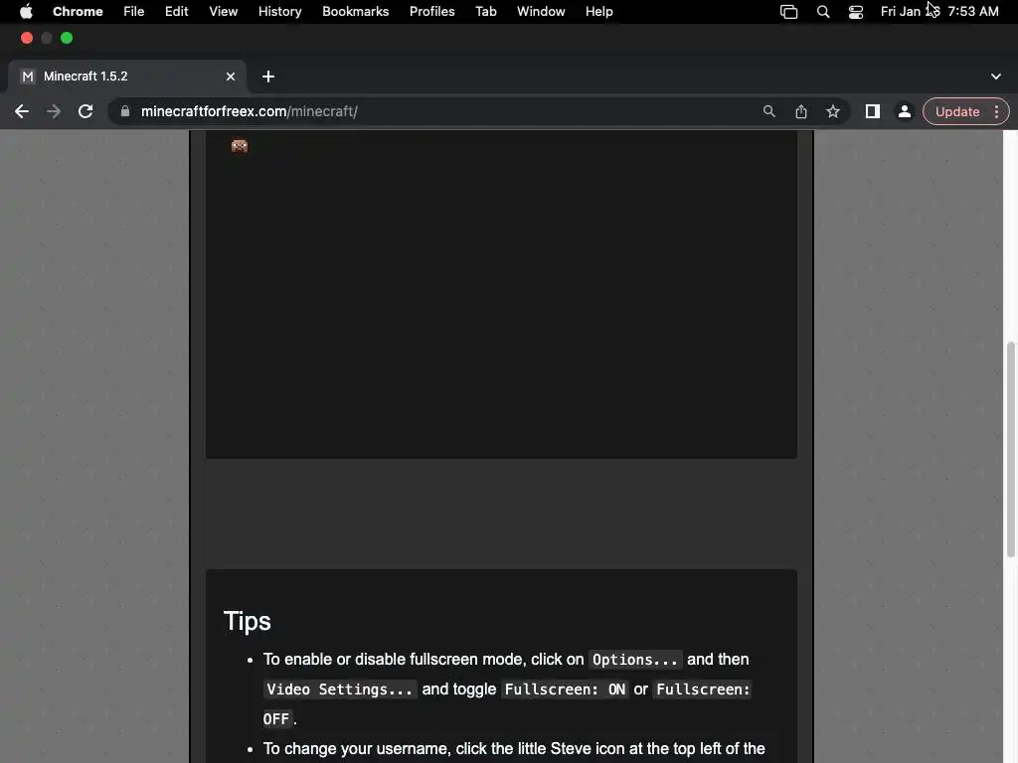
Task: Click the screen mirroring menu bar icon
Action: click(x=788, y=12)
